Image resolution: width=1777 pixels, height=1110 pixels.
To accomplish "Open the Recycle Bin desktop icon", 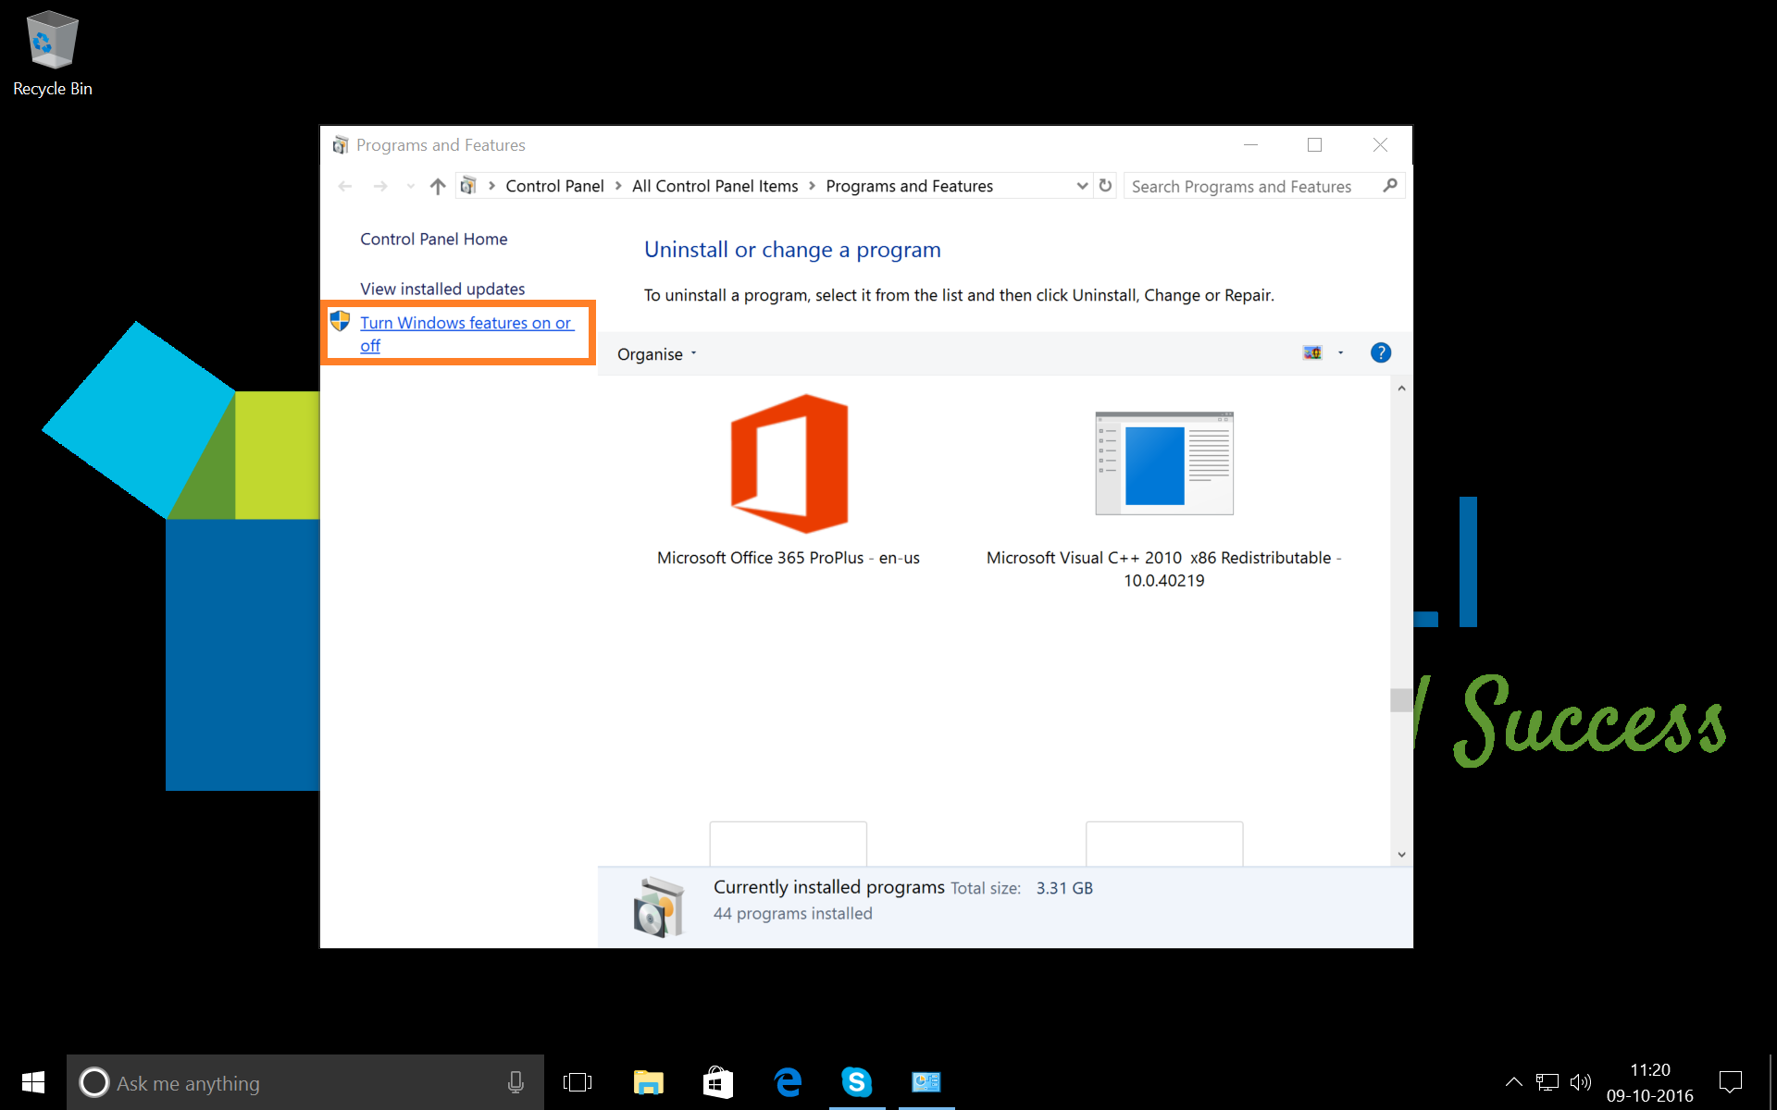I will (53, 54).
